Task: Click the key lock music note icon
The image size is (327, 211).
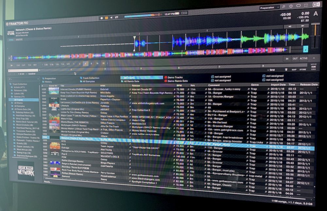Action: click(x=305, y=49)
